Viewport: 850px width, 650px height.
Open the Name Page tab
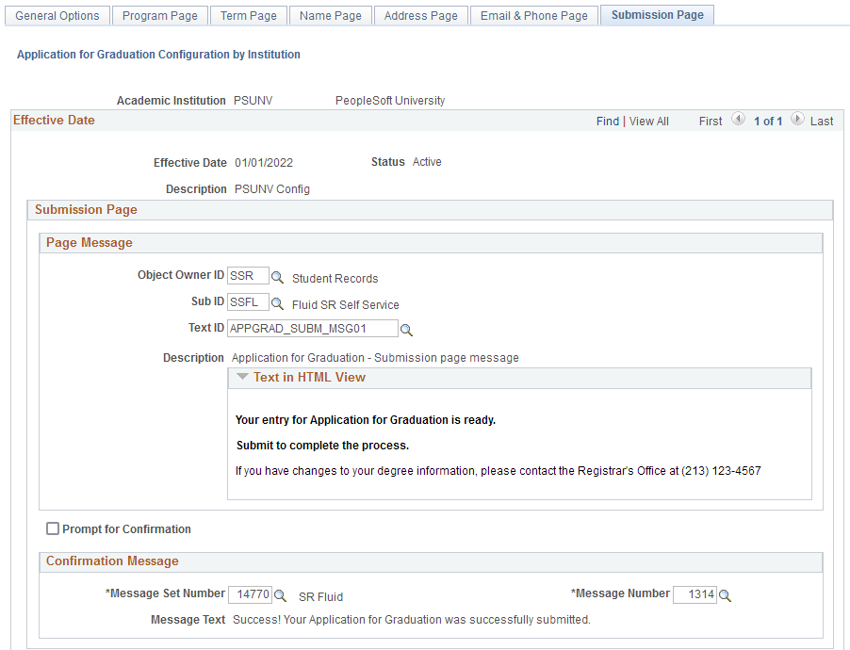pos(330,16)
